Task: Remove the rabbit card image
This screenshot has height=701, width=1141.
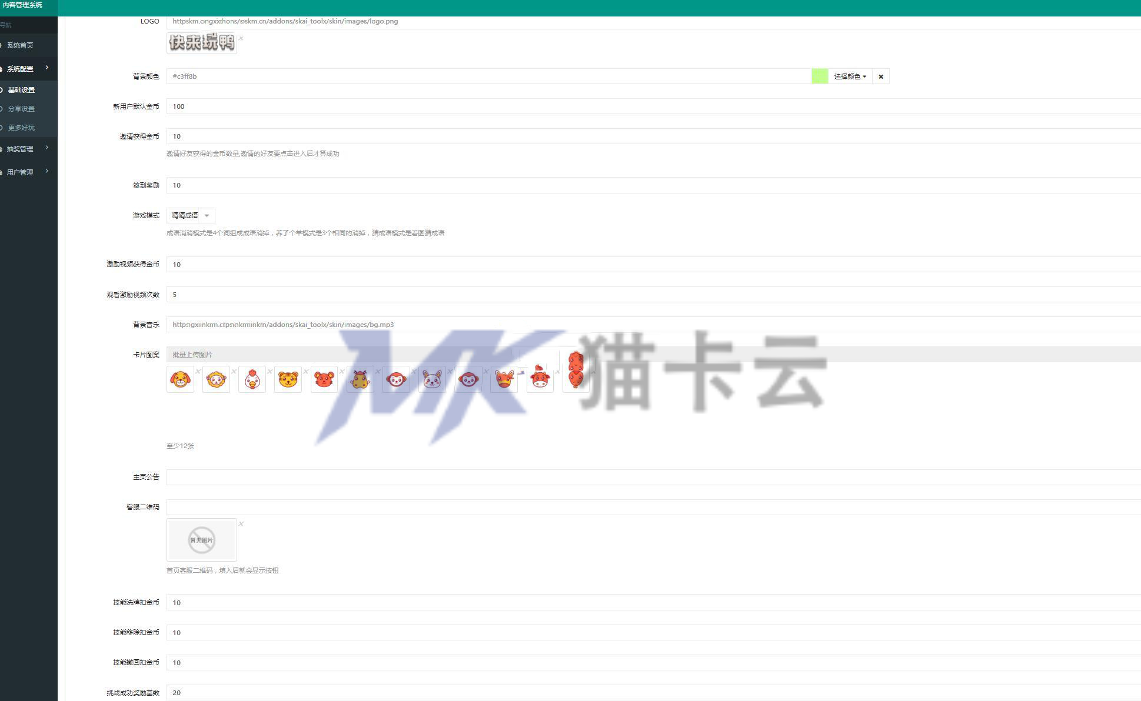Action: [450, 371]
